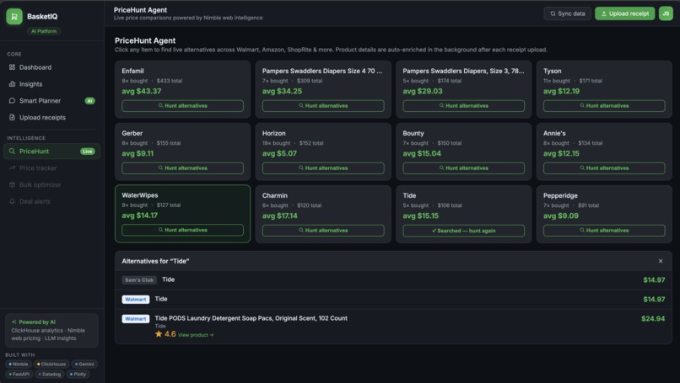Click the Nimble tech tag
680x383 pixels.
19,364
